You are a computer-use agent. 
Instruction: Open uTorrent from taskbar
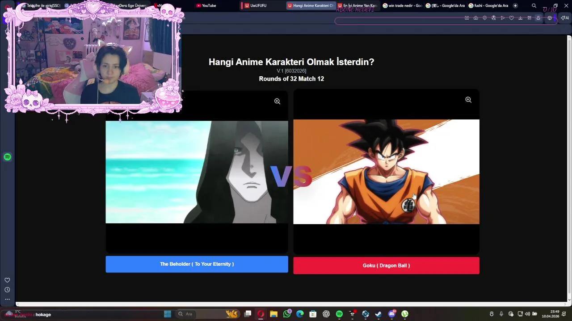pyautogui.click(x=405, y=314)
